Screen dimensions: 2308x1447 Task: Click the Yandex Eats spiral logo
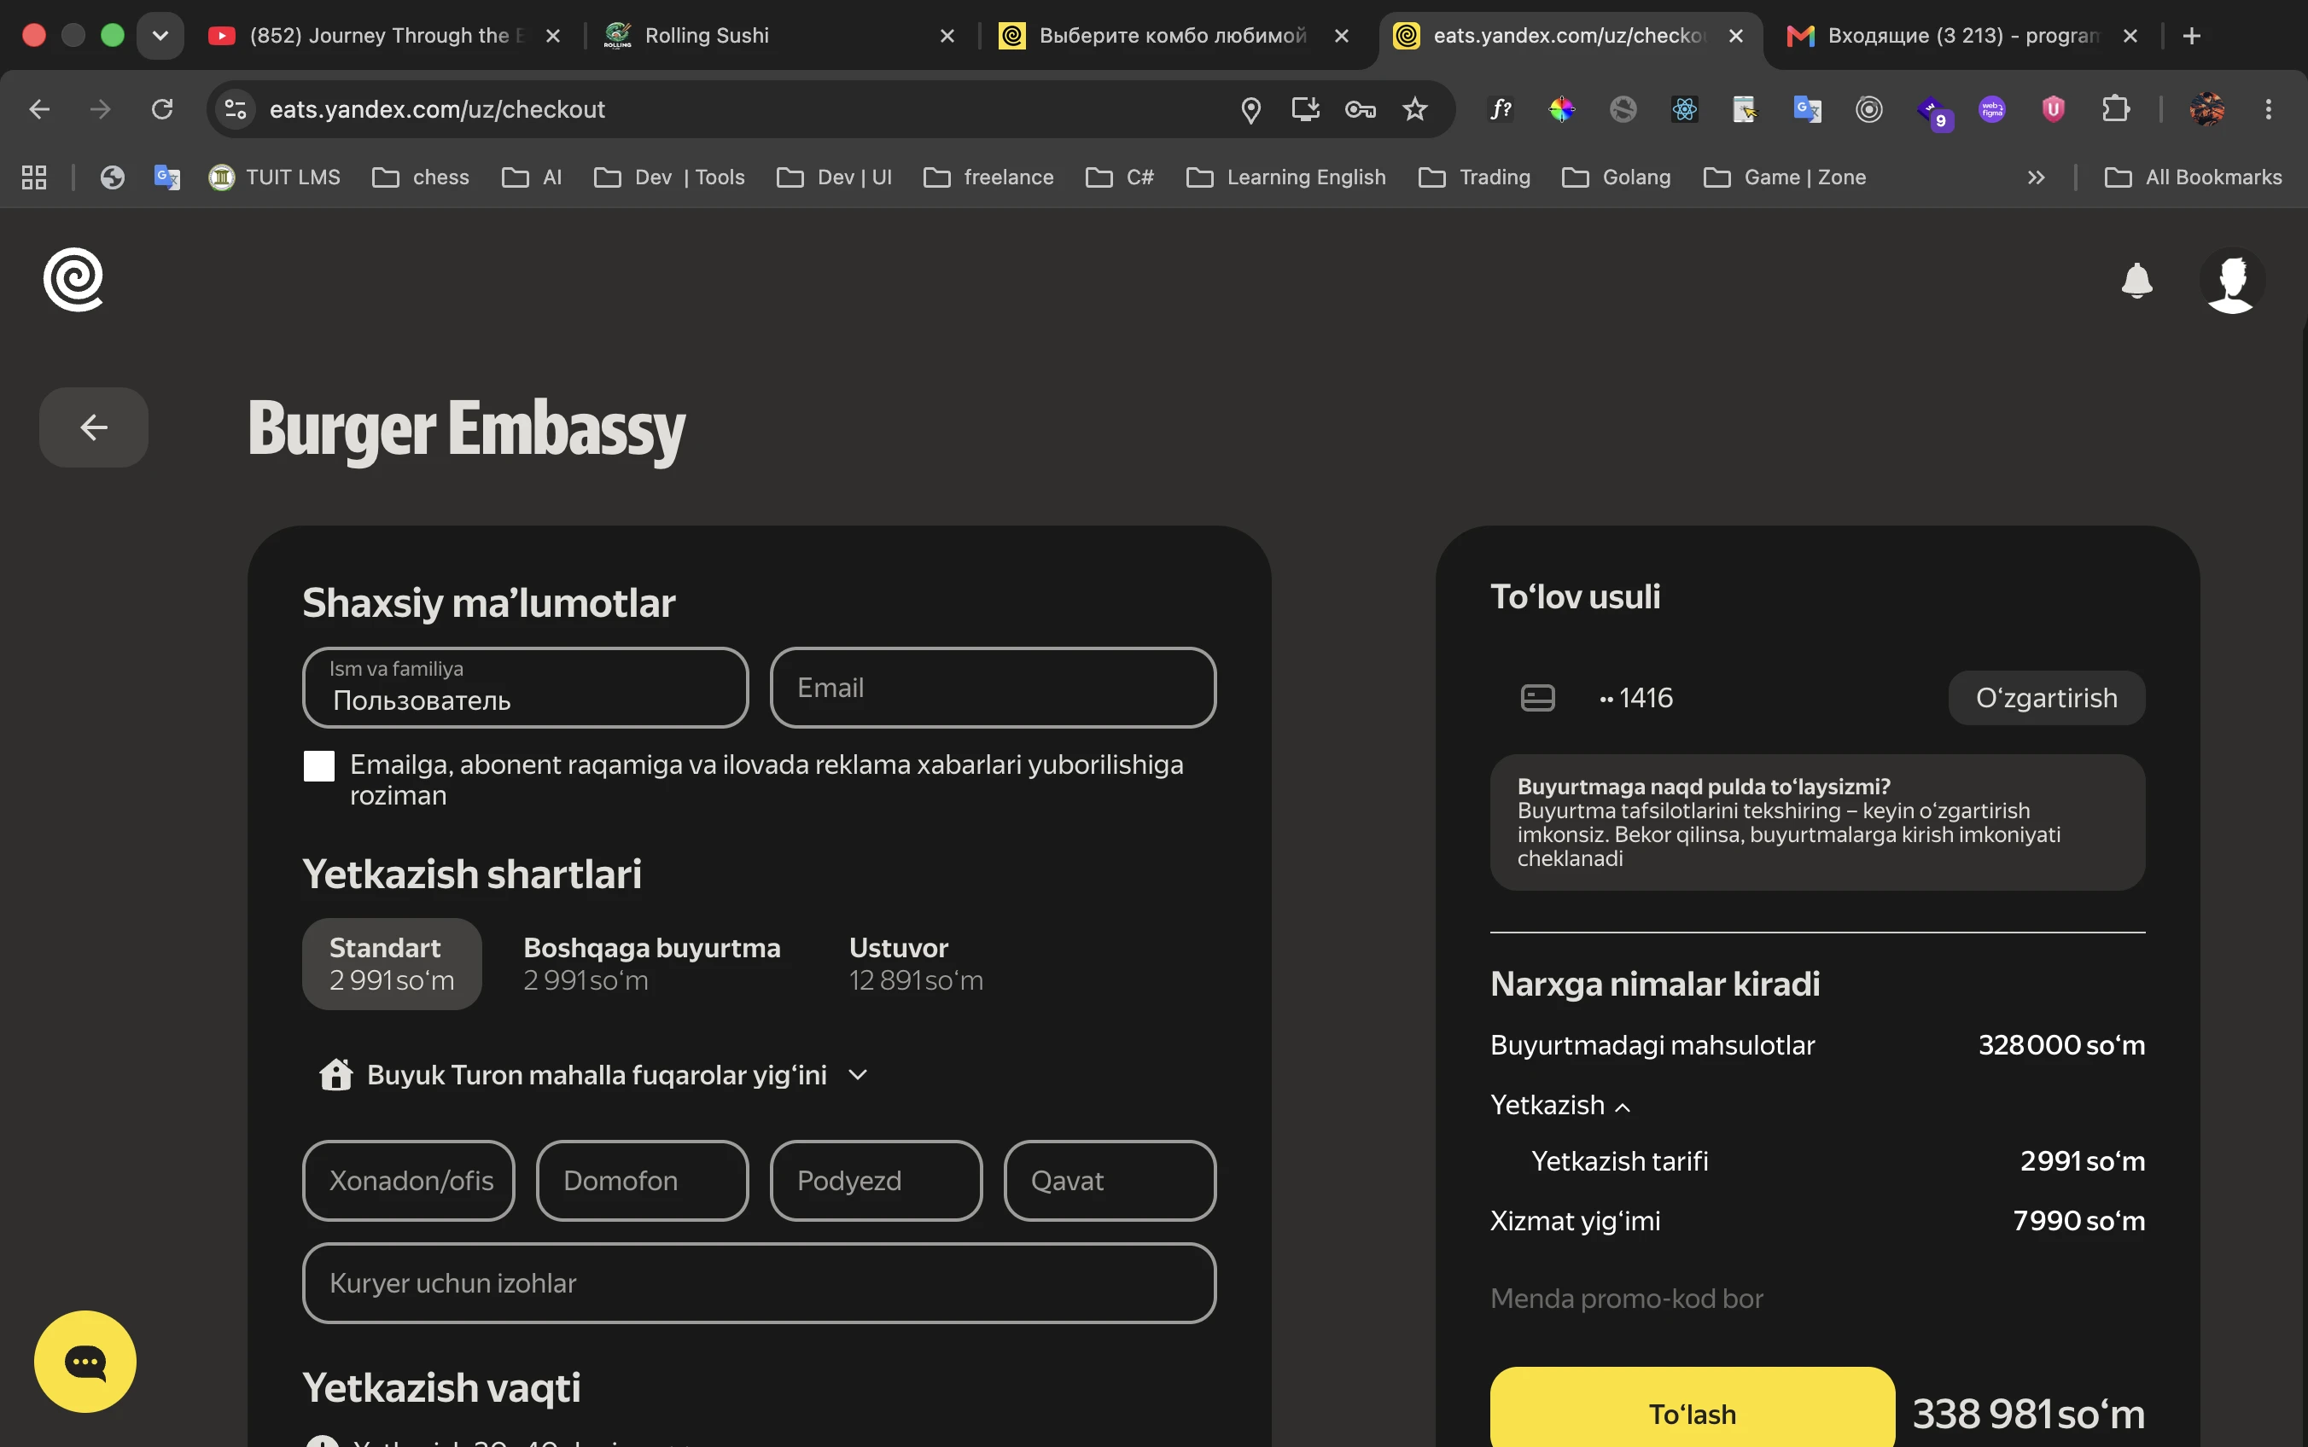73,280
